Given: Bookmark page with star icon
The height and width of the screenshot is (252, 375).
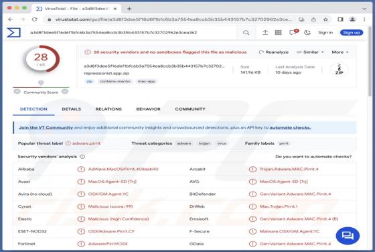Looking at the screenshot, I should point(325,19).
